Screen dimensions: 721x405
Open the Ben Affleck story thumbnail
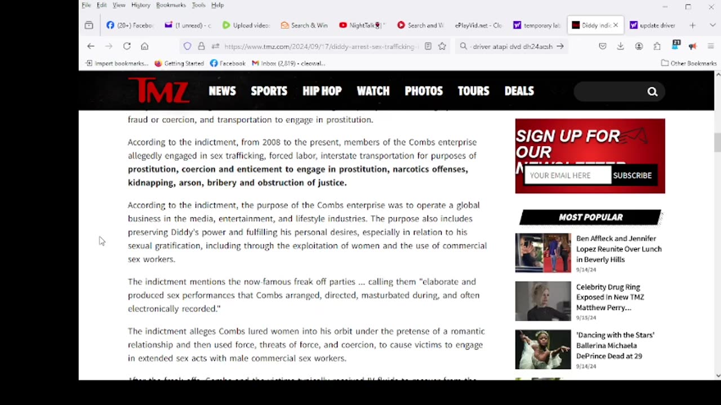point(543,253)
